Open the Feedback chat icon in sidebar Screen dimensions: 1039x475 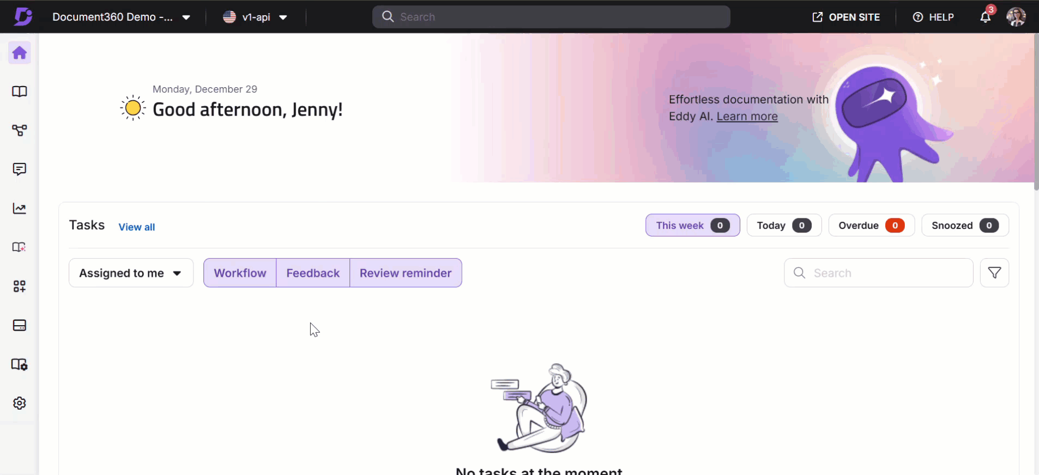(x=20, y=169)
